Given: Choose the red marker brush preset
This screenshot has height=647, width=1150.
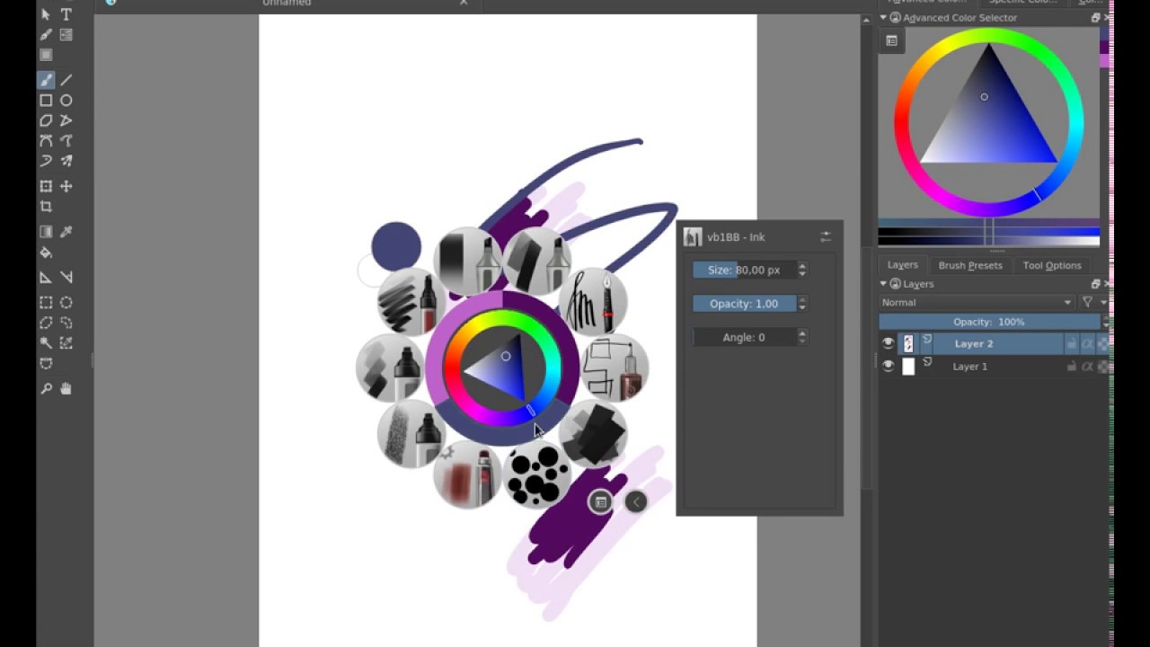Looking at the screenshot, I should tap(468, 474).
